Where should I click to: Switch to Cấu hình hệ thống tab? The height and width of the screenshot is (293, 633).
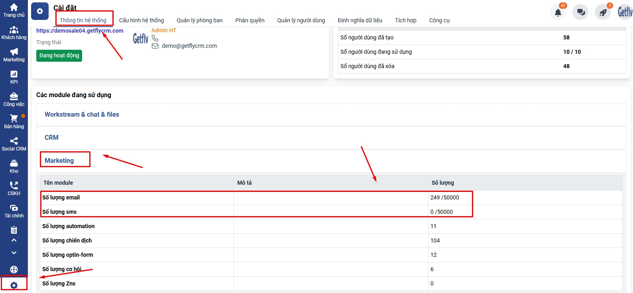(x=142, y=20)
